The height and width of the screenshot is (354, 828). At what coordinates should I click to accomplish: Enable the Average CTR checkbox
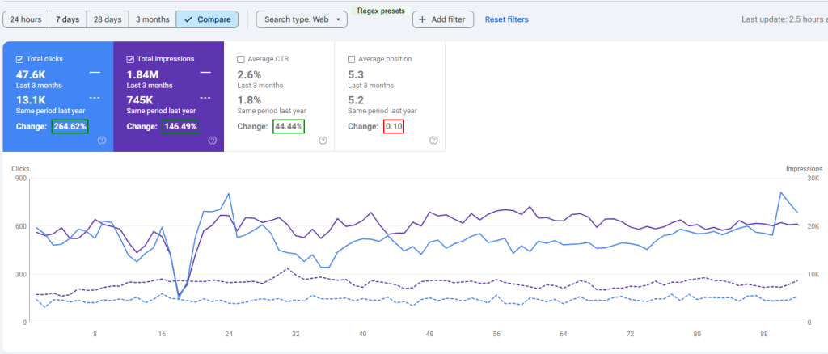(241, 59)
